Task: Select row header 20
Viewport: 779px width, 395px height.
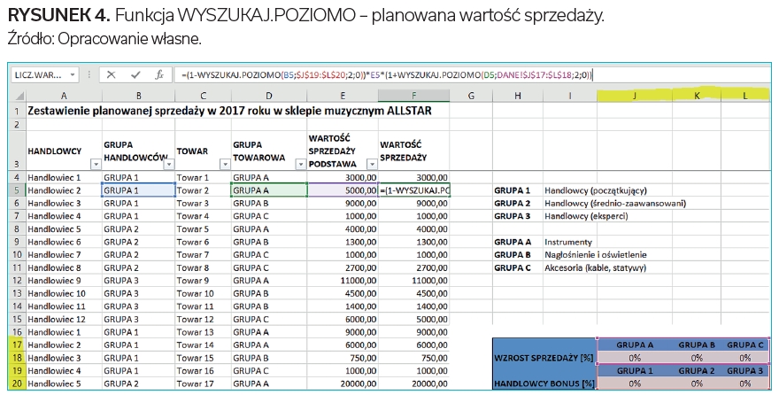Action: pos(15,383)
